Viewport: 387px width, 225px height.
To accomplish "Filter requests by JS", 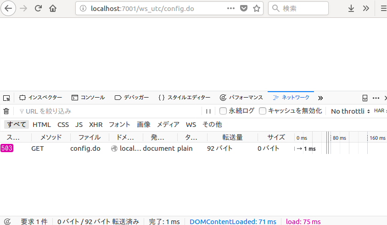I will [79, 125].
